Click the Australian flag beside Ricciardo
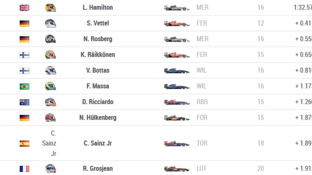The height and width of the screenshot is (175, 312). tap(25, 102)
